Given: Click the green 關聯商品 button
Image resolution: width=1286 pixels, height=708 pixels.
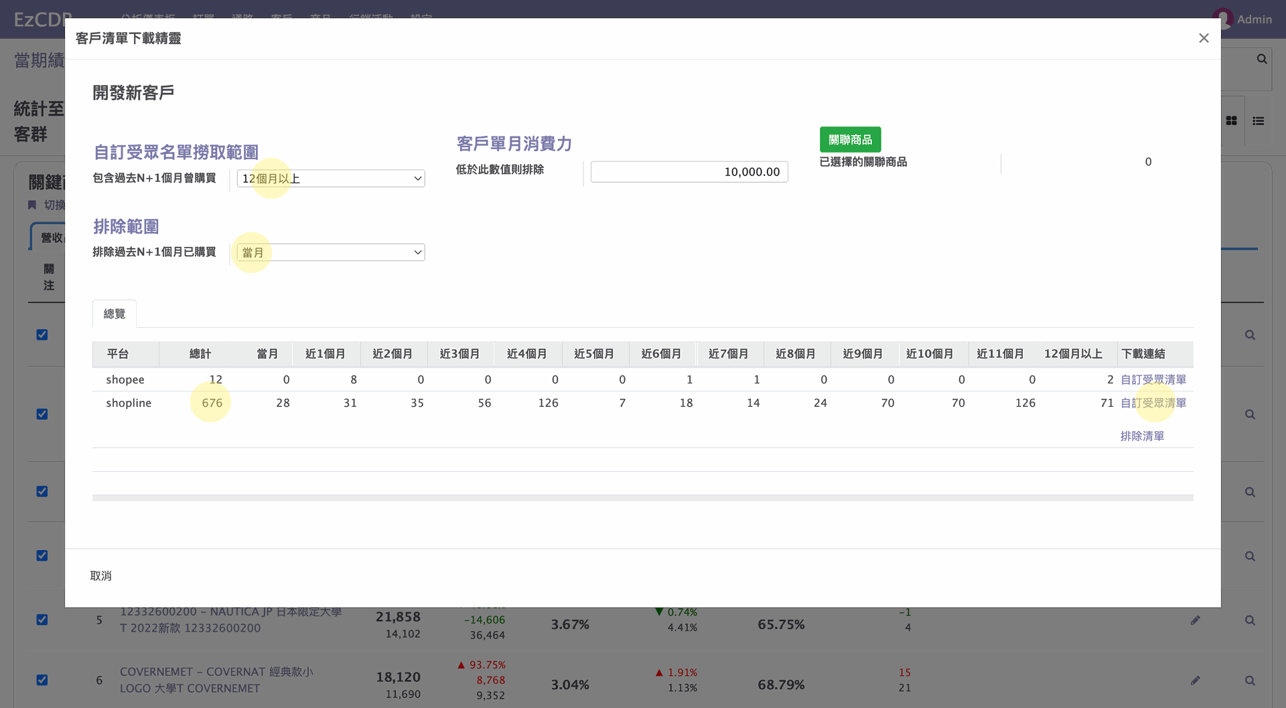Looking at the screenshot, I should [x=850, y=139].
